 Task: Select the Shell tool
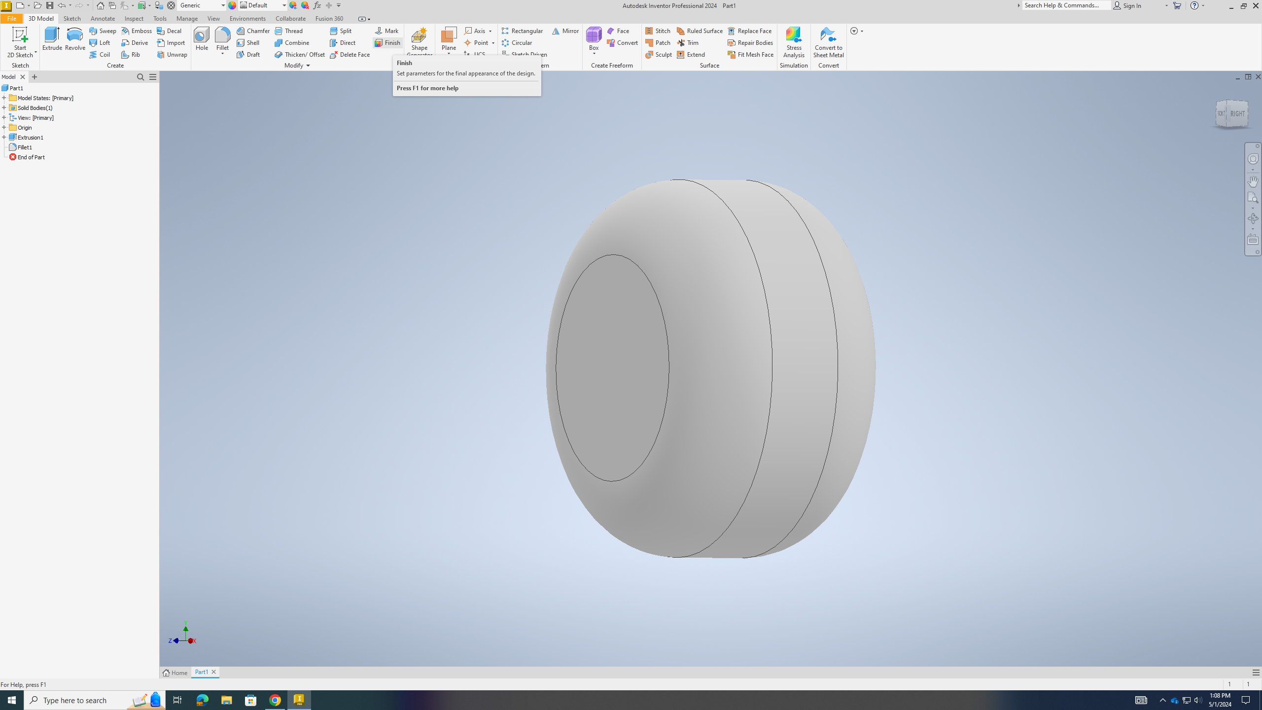tap(248, 42)
